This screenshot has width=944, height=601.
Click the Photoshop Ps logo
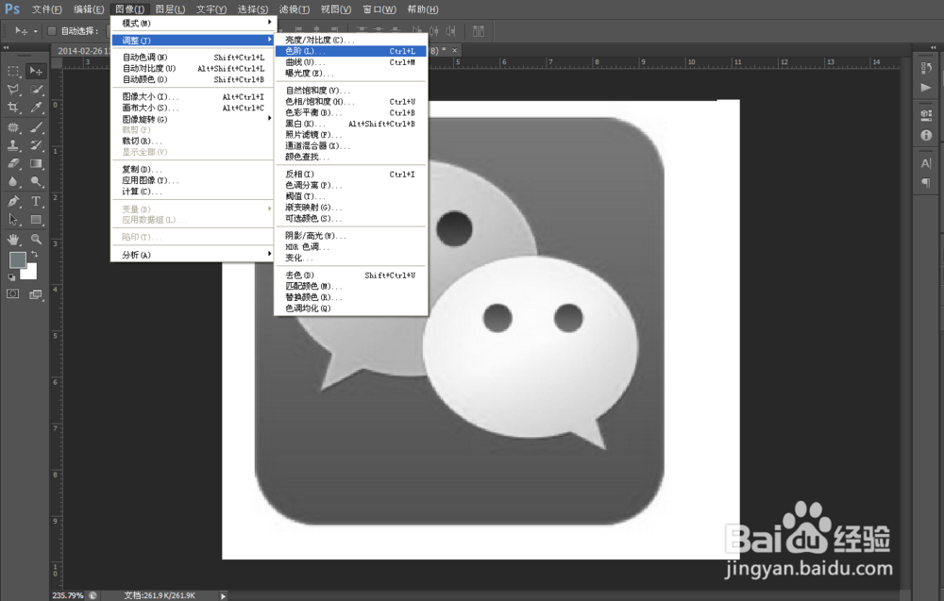12,9
